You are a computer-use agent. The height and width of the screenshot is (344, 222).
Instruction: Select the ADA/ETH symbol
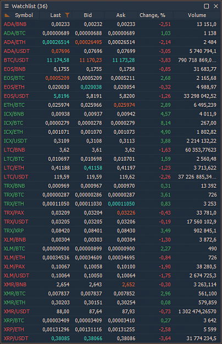coord(14,42)
